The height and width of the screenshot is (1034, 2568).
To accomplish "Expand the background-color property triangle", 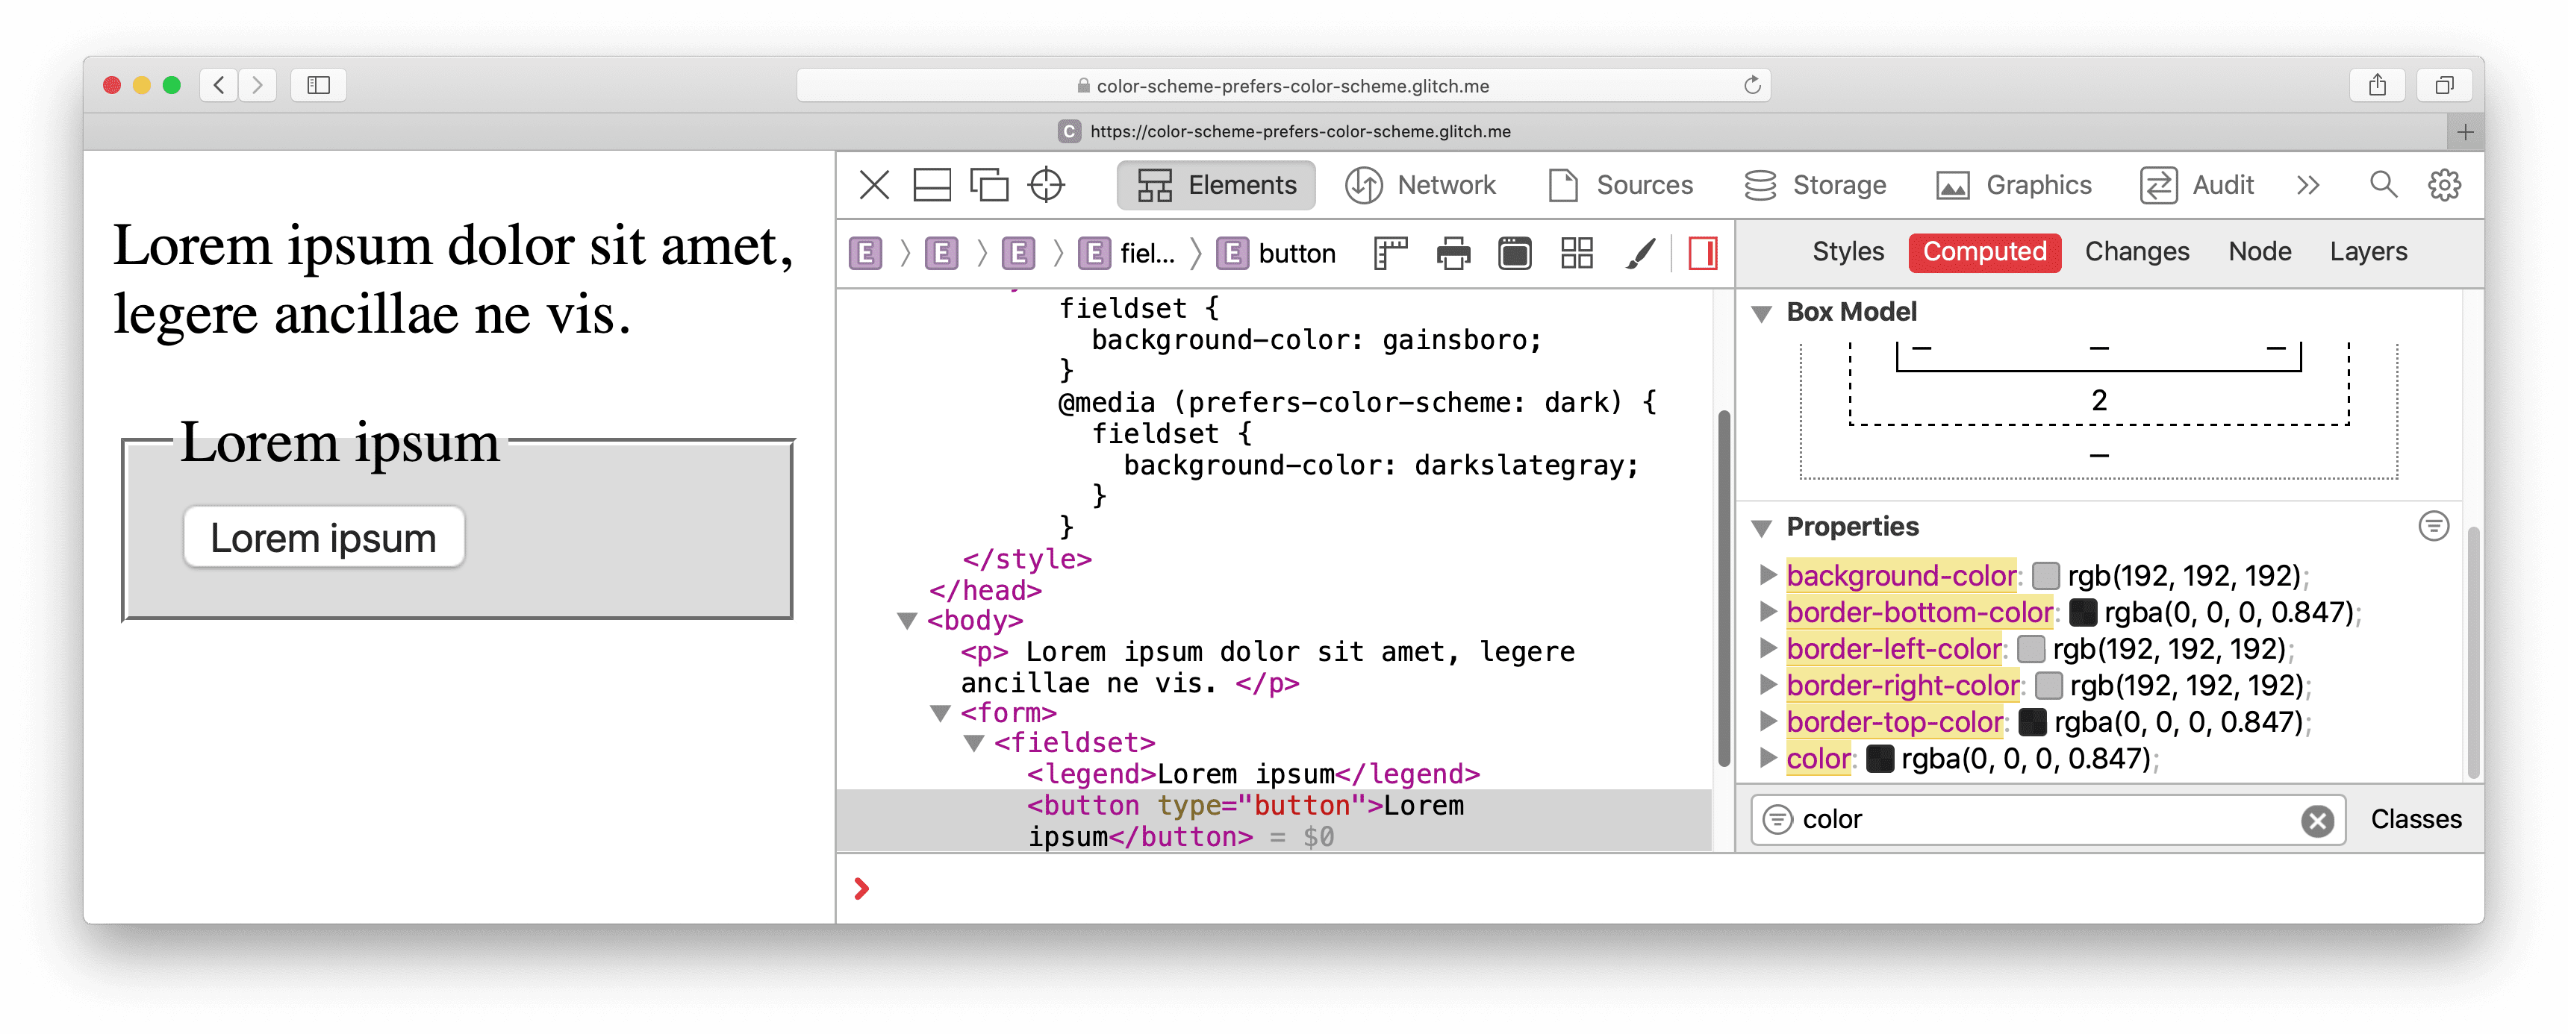I will click(1767, 574).
